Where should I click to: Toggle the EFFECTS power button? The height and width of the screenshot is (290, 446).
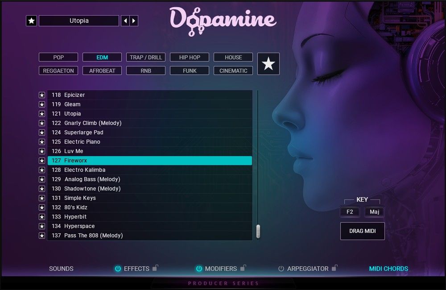118,269
